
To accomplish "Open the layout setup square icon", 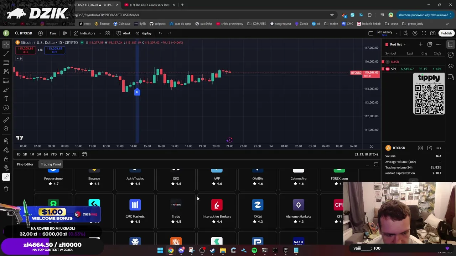I will (x=371, y=33).
